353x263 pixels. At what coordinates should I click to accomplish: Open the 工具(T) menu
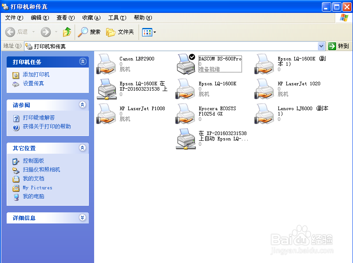coord(117,18)
